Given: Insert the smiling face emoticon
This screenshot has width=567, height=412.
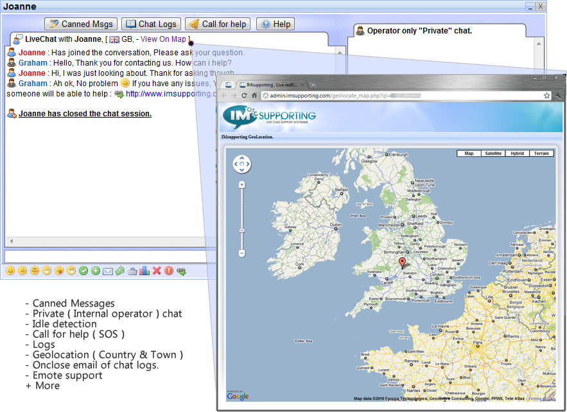Looking at the screenshot, I should coord(10,271).
